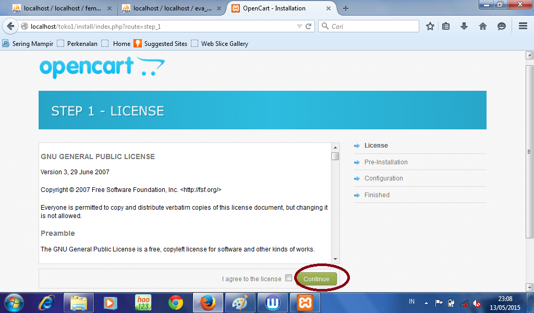Click the page scrollbar up arrow
Screen dimensions: 534x313
point(529,55)
